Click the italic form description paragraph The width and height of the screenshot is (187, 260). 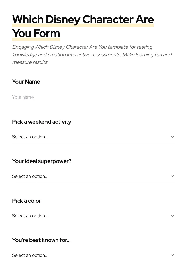tap(92, 55)
